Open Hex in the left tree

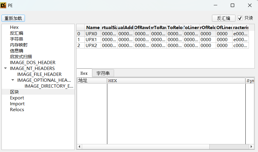coord(14,27)
